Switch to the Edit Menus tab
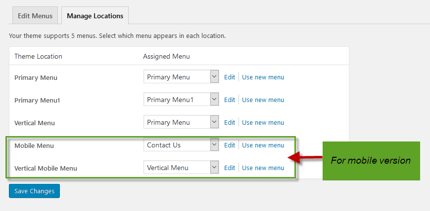Screen dimensions: 430x211 [x=35, y=16]
